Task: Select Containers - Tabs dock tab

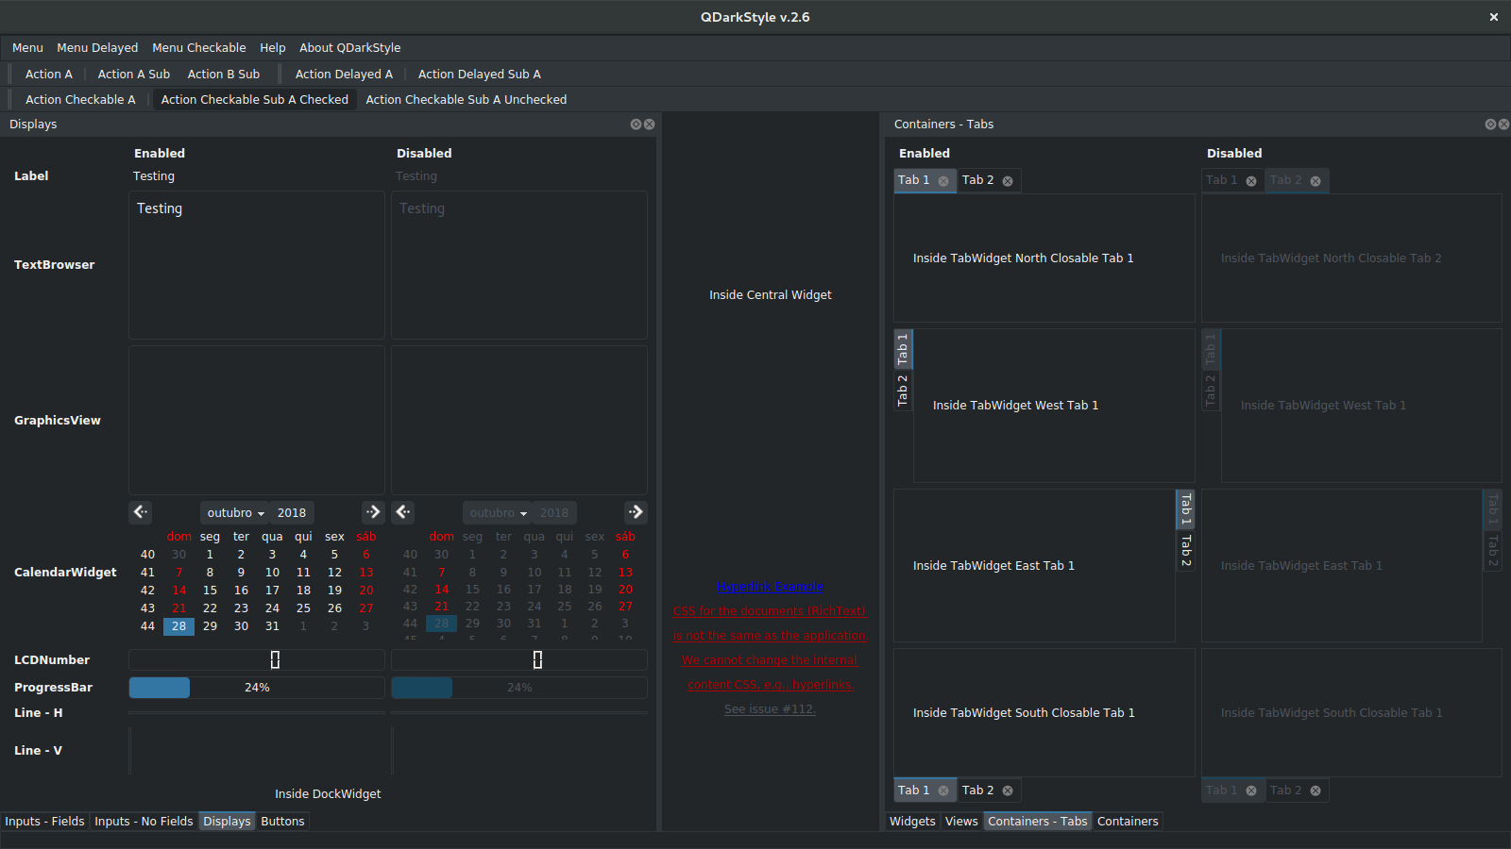Action: point(1038,822)
